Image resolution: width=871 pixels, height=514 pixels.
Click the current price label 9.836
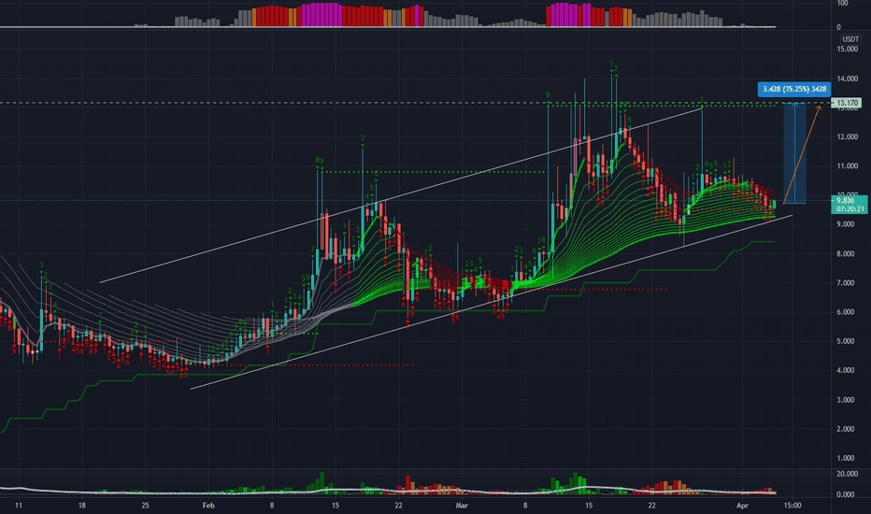(846, 201)
